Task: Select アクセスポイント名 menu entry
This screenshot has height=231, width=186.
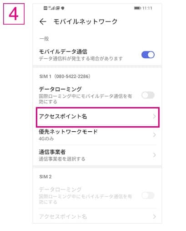Action: coord(98,117)
